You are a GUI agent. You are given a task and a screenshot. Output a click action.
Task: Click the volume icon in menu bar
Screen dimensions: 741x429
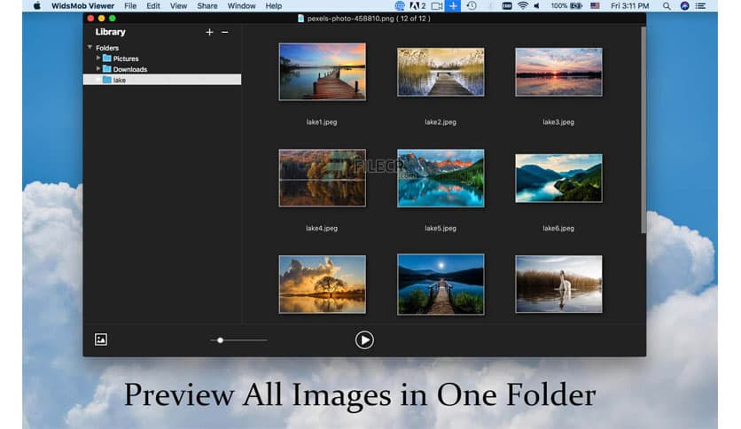click(x=536, y=5)
